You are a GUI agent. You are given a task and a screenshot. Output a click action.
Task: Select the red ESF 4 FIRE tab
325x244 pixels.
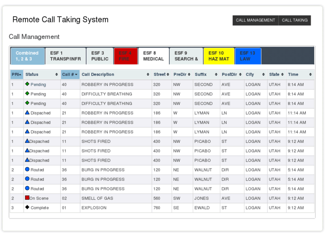pos(126,56)
